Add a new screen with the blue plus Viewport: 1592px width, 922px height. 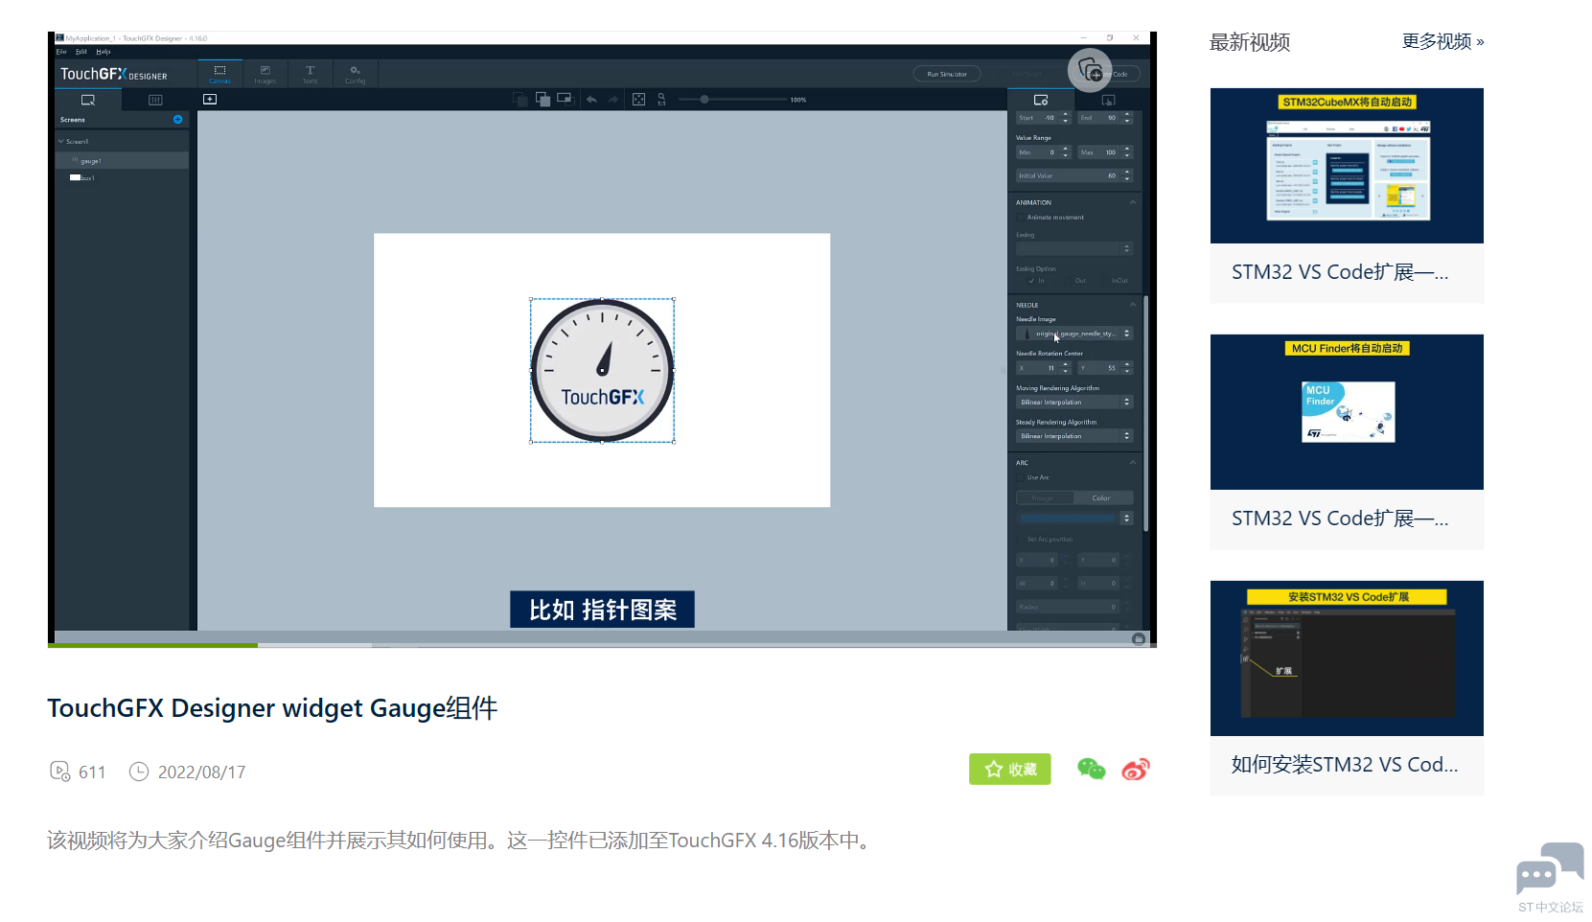tap(177, 120)
